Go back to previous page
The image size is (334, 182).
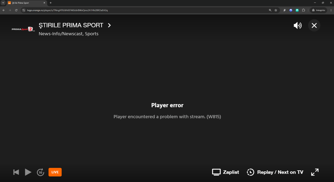point(4,10)
